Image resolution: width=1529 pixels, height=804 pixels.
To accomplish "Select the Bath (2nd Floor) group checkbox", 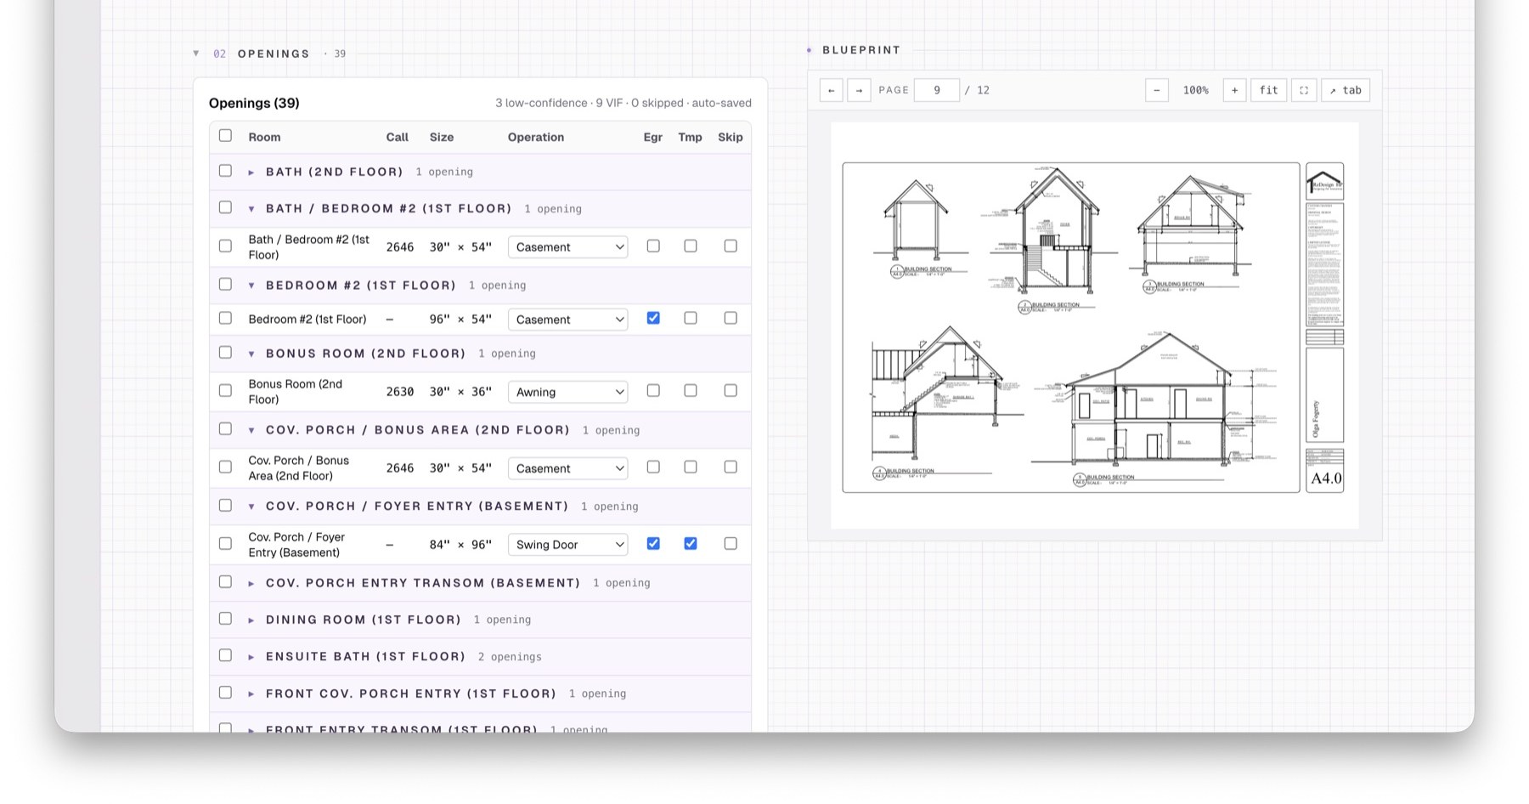I will [225, 171].
